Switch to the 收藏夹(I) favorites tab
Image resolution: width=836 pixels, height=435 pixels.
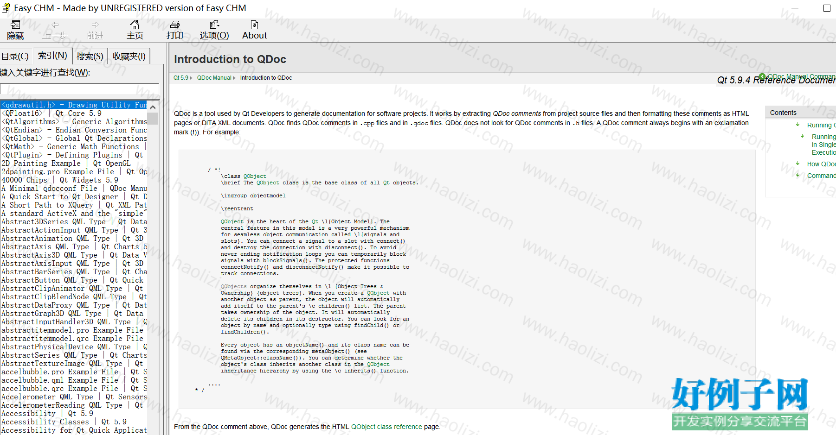129,57
